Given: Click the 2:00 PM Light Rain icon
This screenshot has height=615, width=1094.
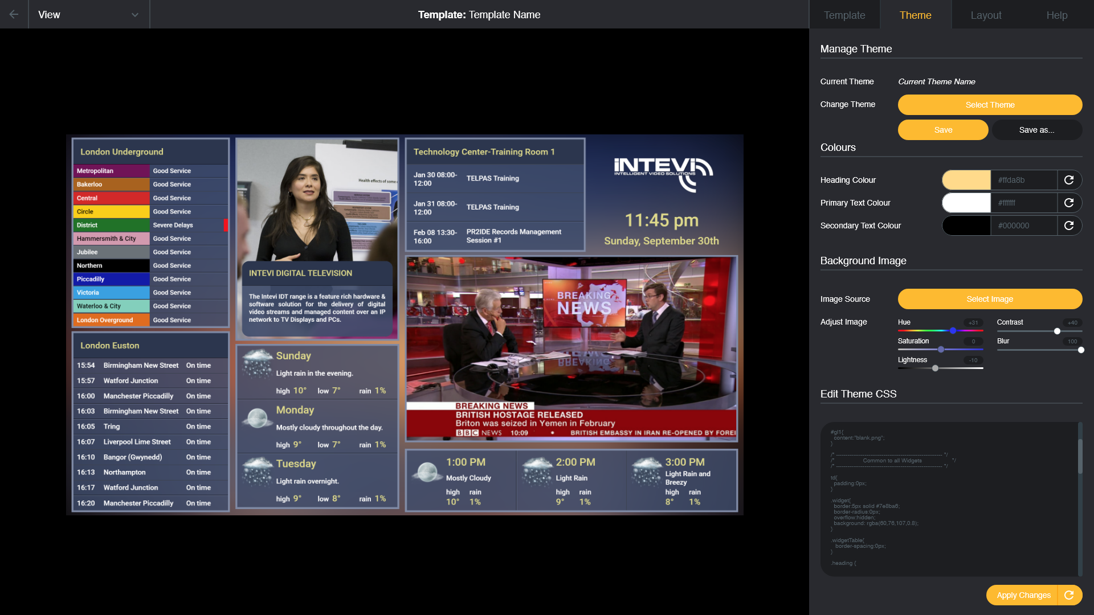Looking at the screenshot, I should coord(537,470).
